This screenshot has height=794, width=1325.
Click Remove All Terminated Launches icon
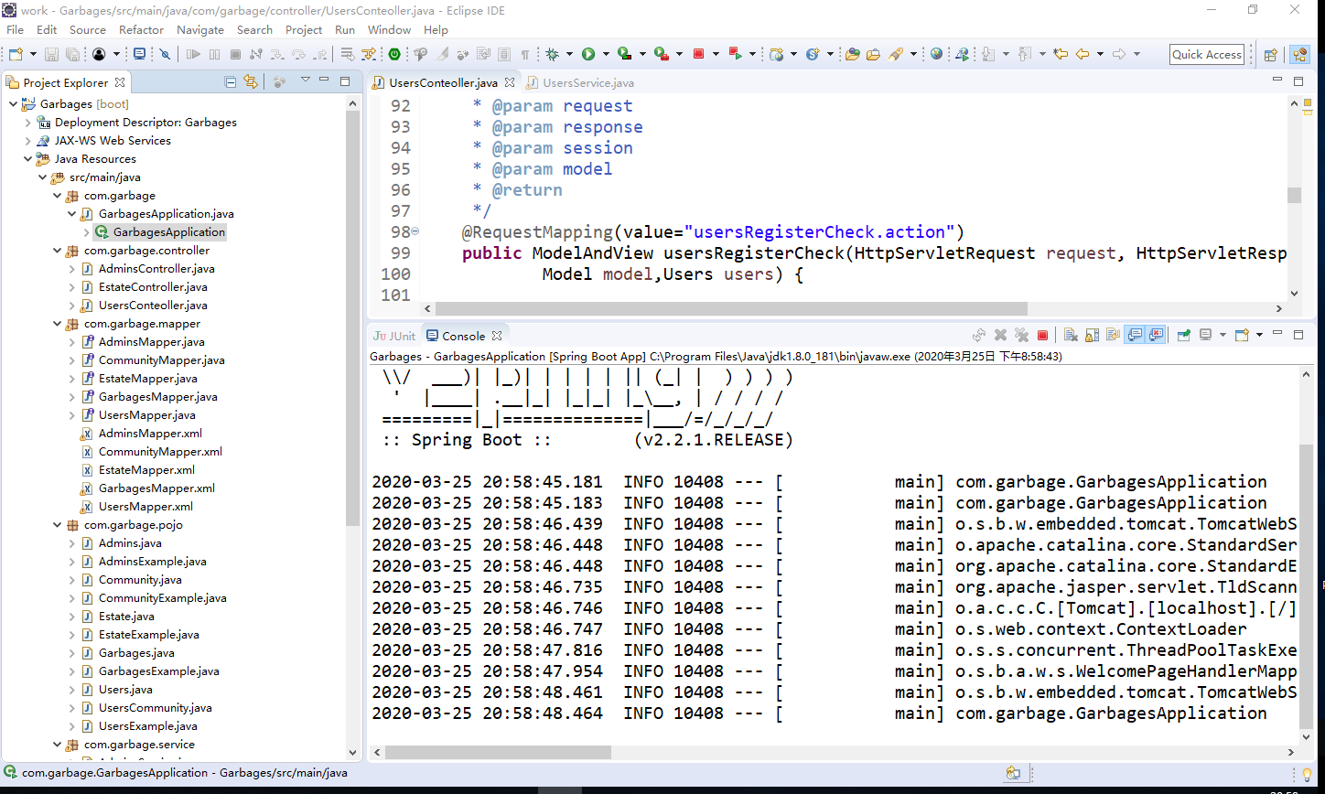coord(1021,336)
